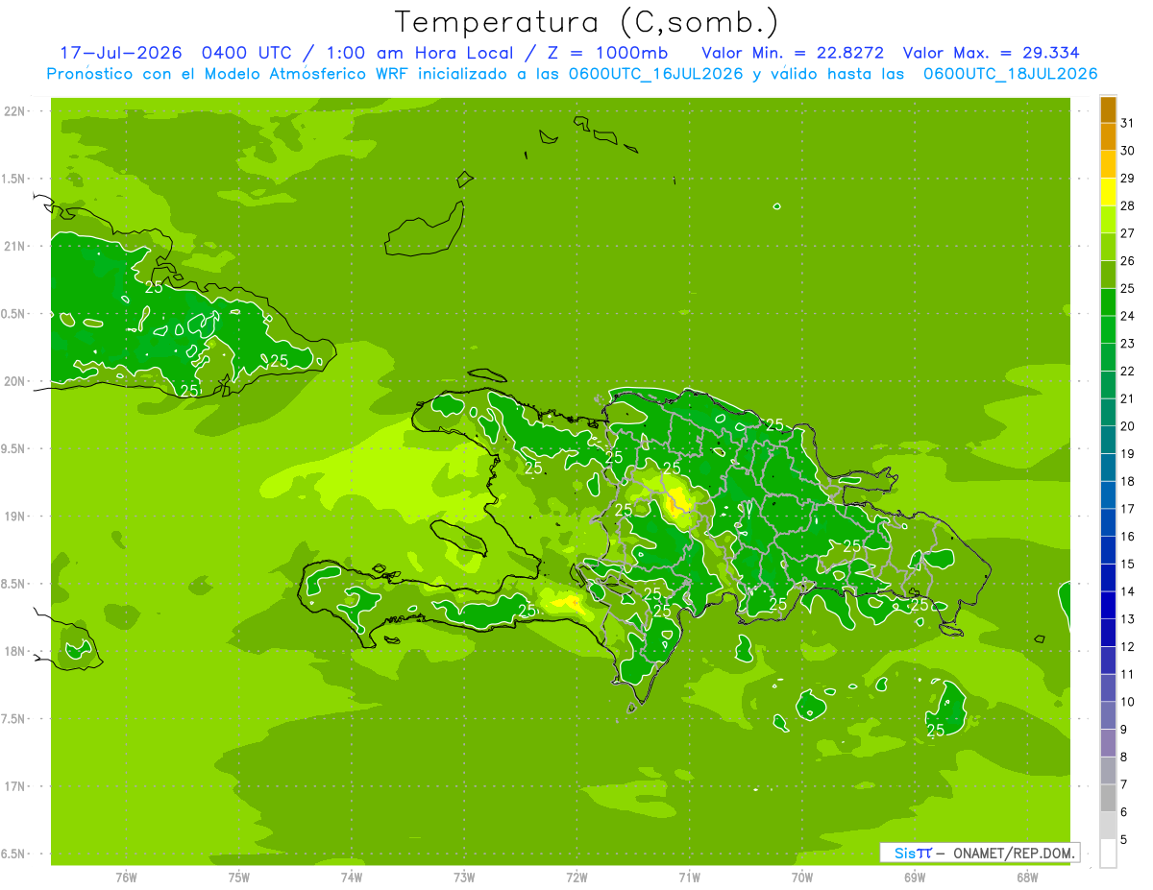The height and width of the screenshot is (890, 1153).
Task: Click the colorbar label 8
Action: (x=1124, y=758)
